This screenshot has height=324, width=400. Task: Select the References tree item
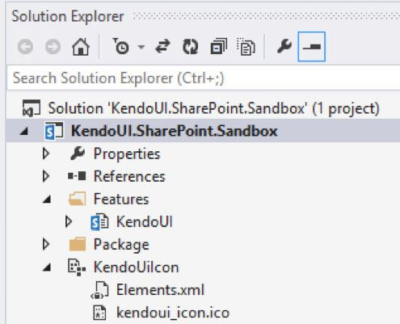tap(129, 176)
